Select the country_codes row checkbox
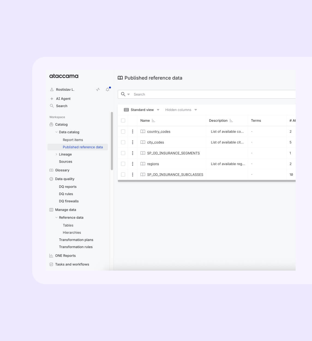This screenshot has width=312, height=341. click(123, 132)
